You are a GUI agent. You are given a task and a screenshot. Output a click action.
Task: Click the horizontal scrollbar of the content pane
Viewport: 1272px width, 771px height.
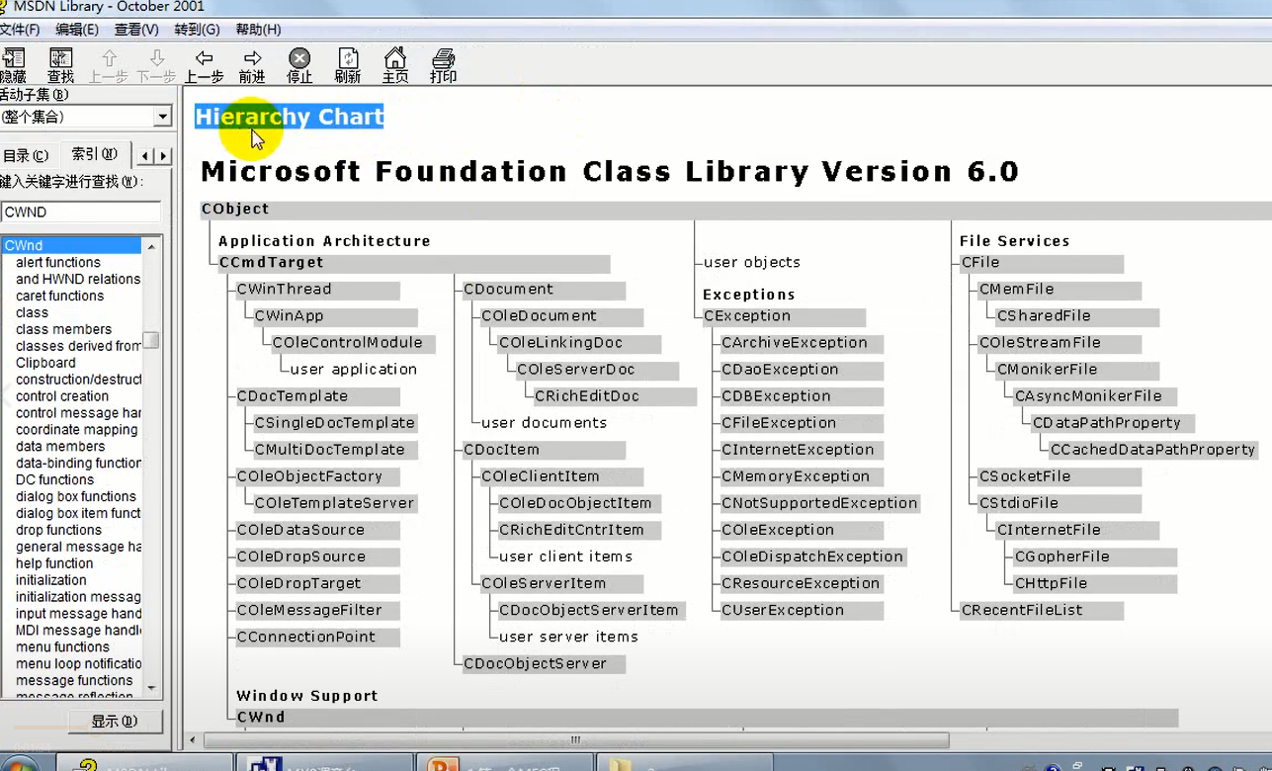(x=575, y=740)
